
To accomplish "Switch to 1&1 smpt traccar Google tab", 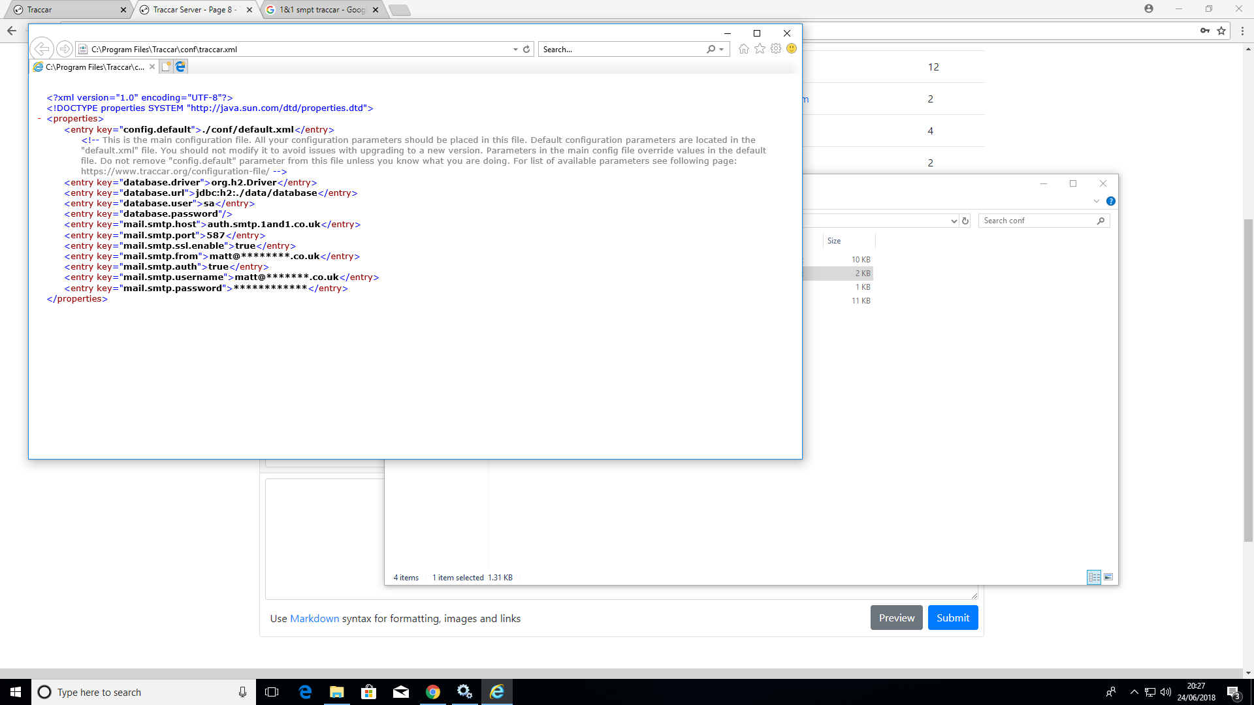I will pos(320,10).
